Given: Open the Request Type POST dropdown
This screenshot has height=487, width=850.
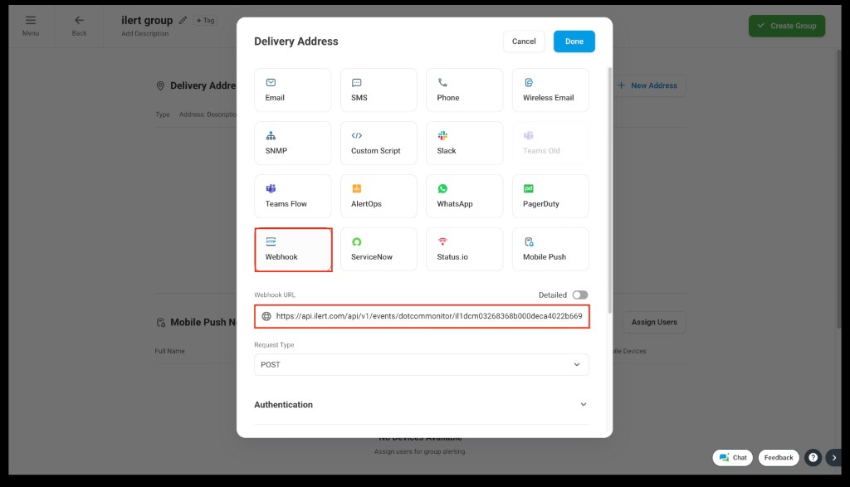Looking at the screenshot, I should coord(421,364).
